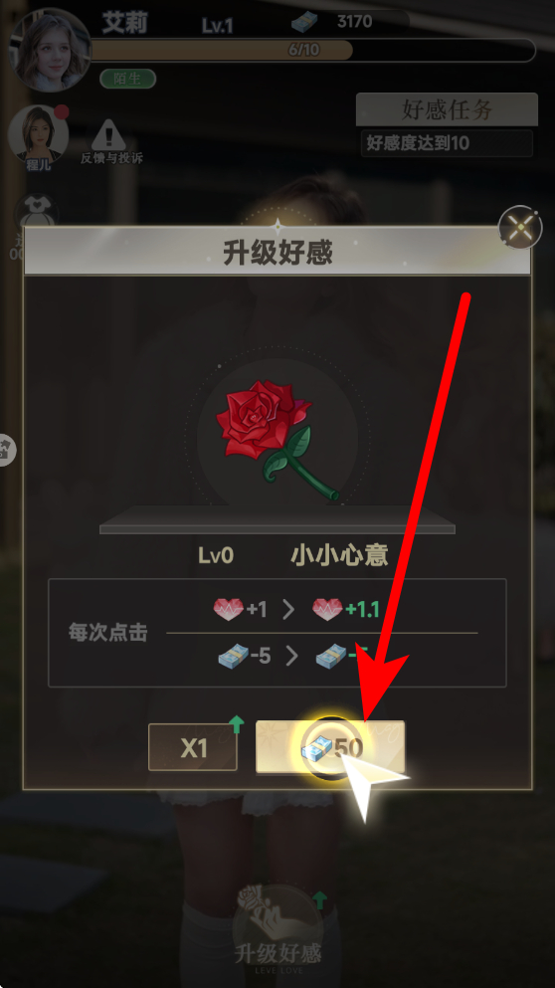Image resolution: width=555 pixels, height=988 pixels.
Task: Close the 升级好感 dialog
Action: 520,227
